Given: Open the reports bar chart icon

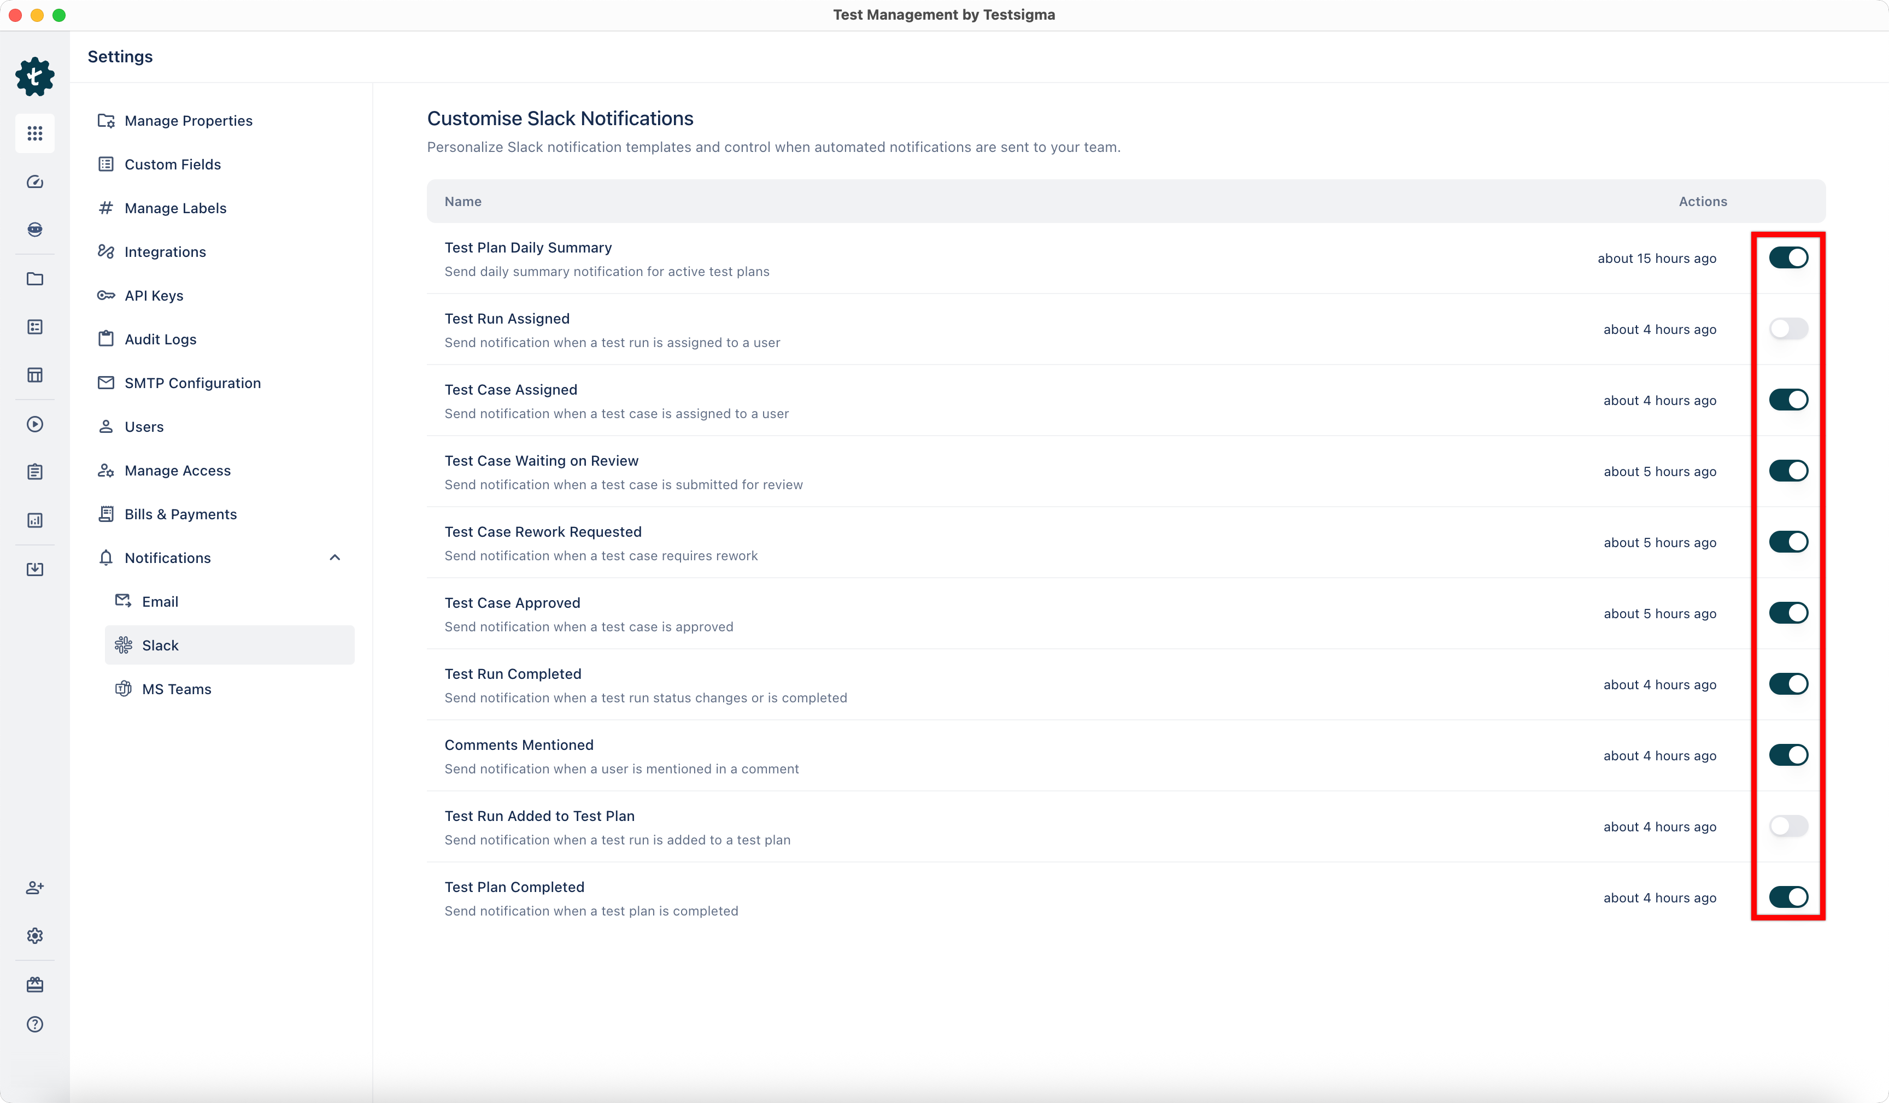Looking at the screenshot, I should [x=34, y=520].
